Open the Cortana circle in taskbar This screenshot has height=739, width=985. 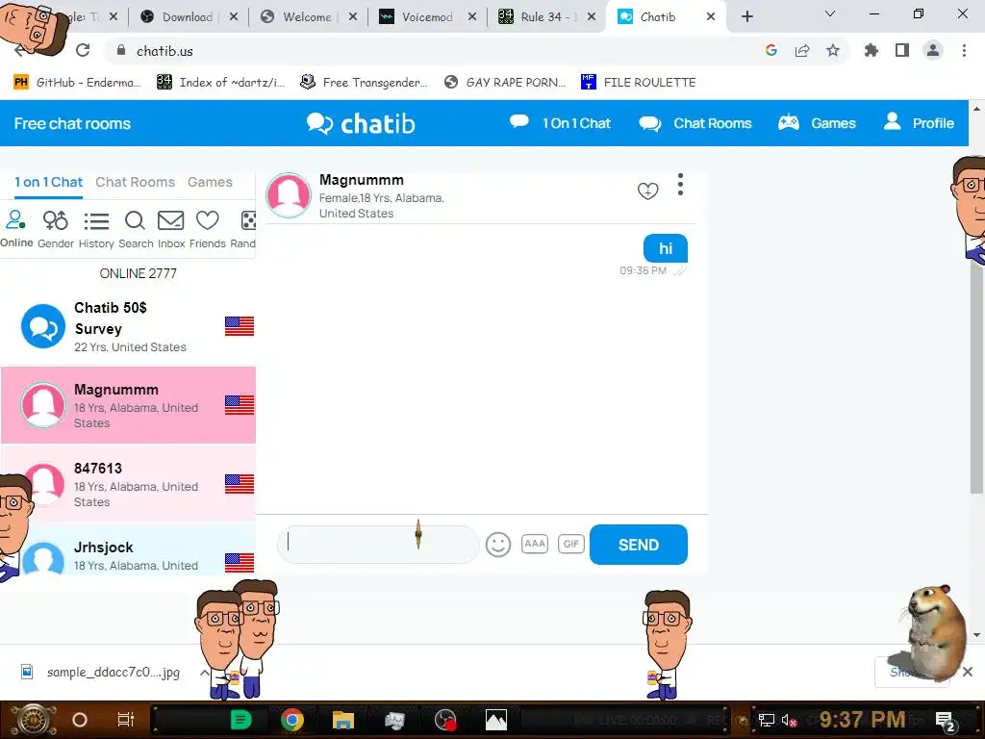80,720
